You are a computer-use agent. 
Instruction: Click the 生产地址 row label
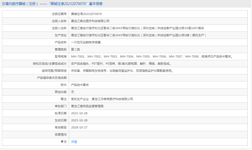[61, 35]
